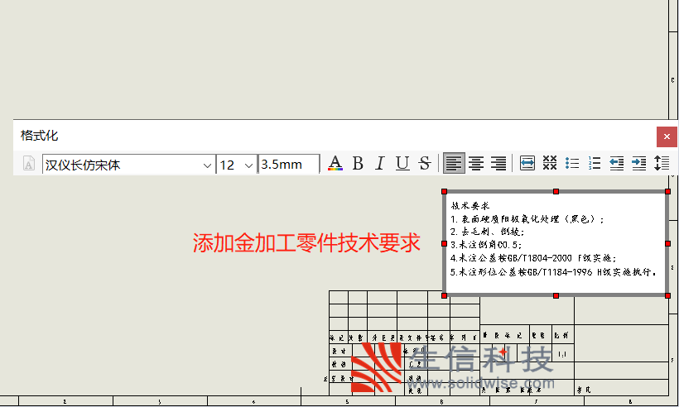The image size is (679, 407).
Task: Close the 格式化 toolbar
Action: click(667, 136)
